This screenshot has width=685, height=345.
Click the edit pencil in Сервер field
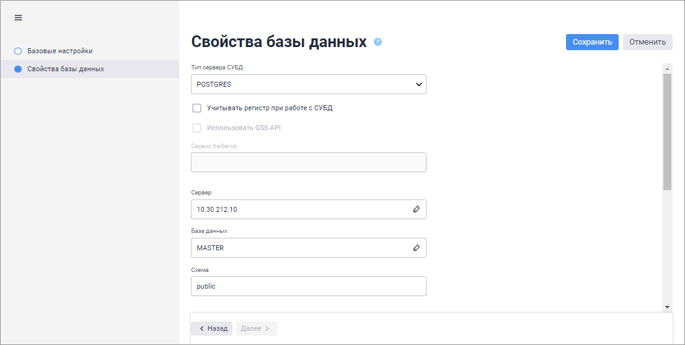[x=417, y=209]
